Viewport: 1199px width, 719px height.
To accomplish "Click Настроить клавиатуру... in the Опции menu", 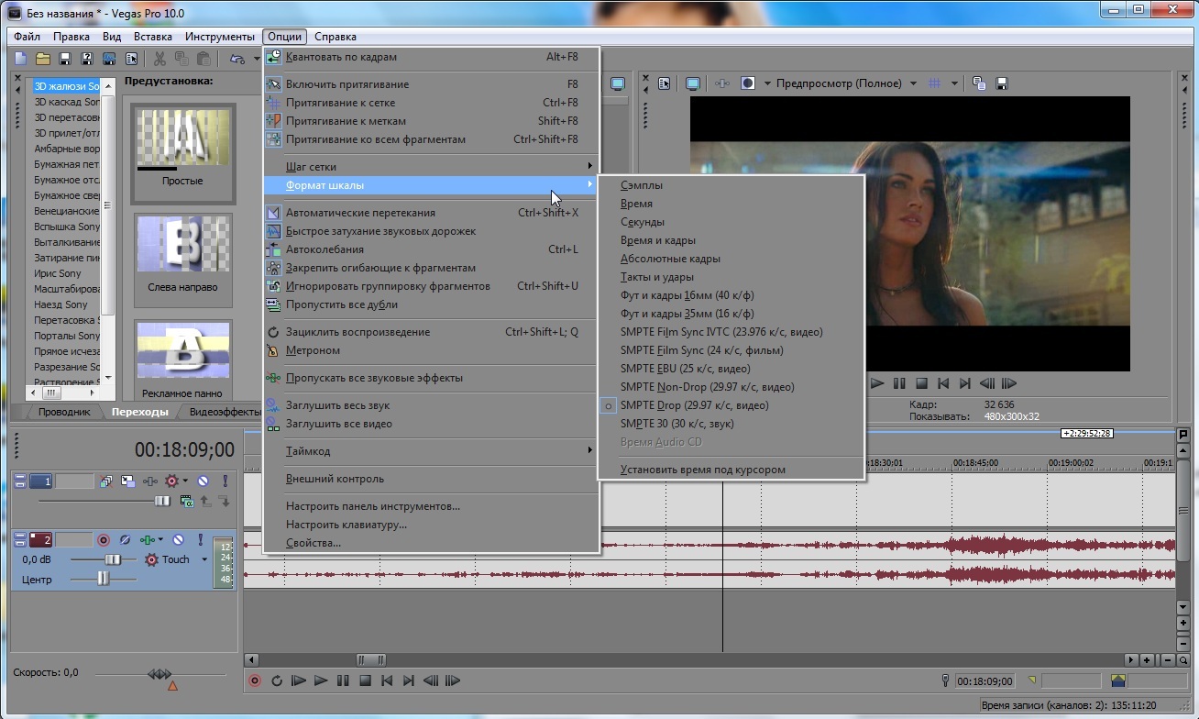I will pyautogui.click(x=346, y=525).
